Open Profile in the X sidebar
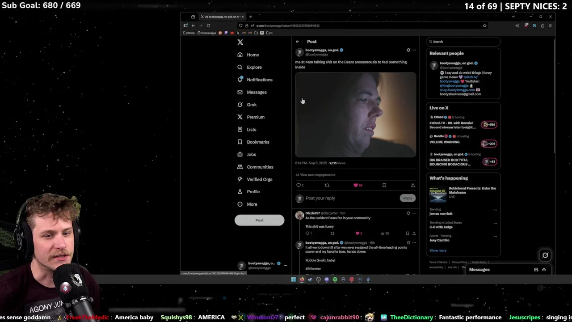Screen dimensions: 572x322 coord(248,192)
